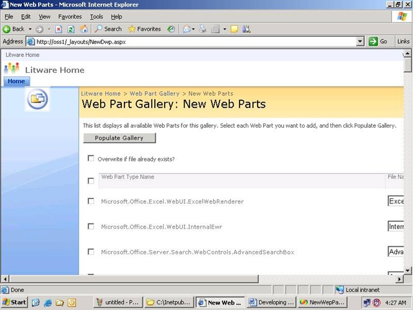Follow the Web Part Gallery breadcrumb link
413x310 pixels.
[x=154, y=93]
